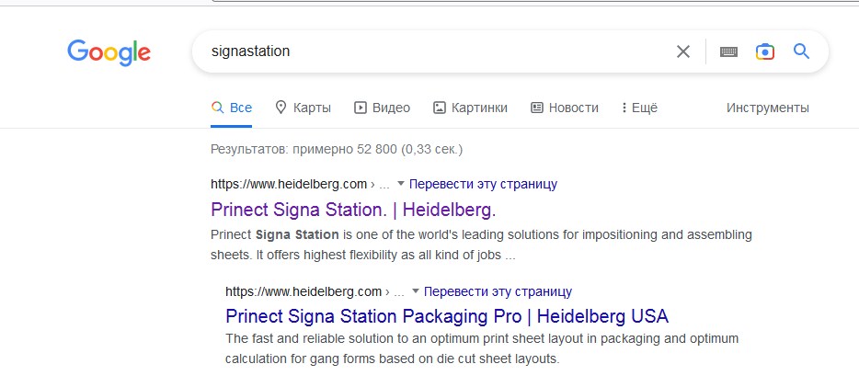
Task: Clear the search query with X icon
Action: [683, 51]
